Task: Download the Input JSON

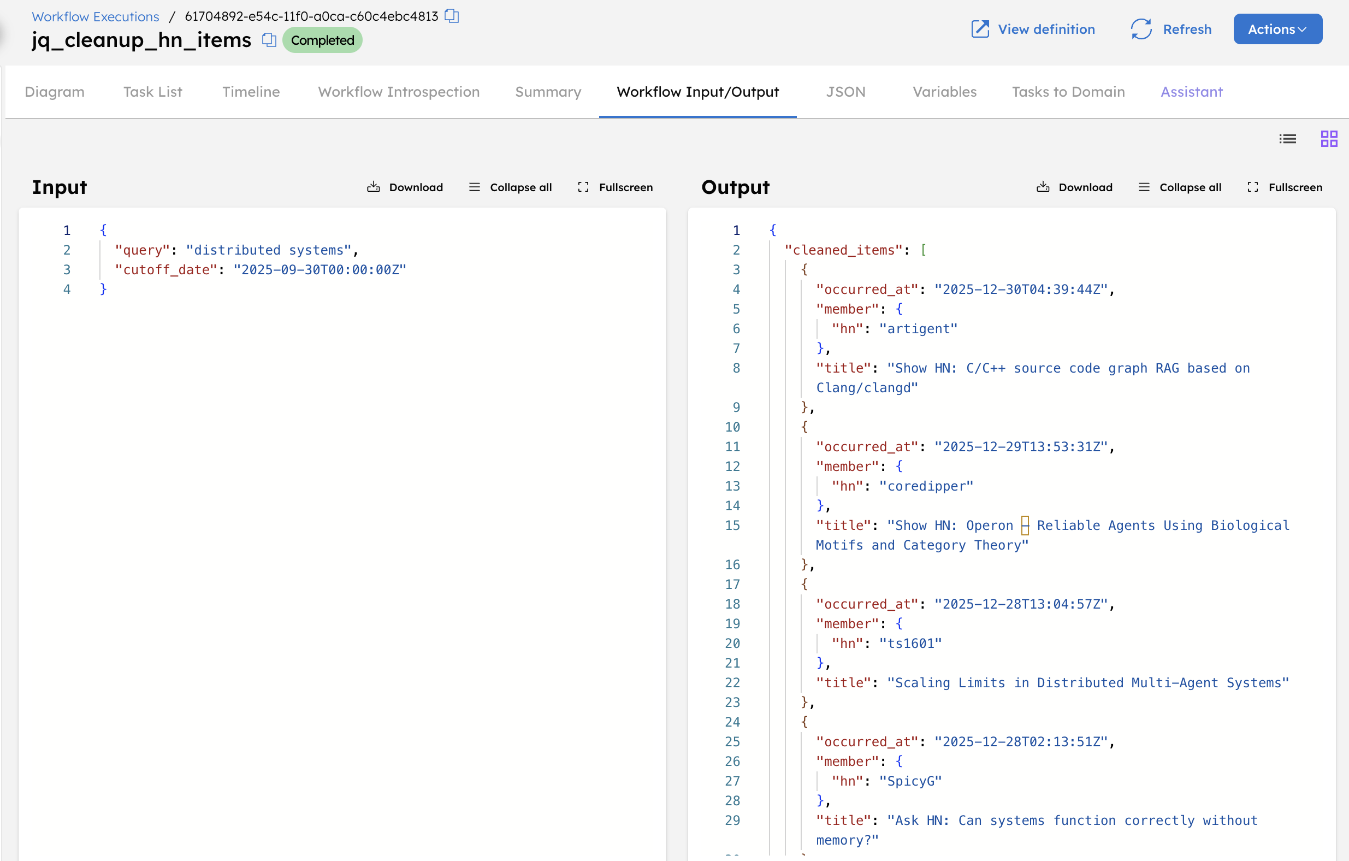Action: pos(405,187)
